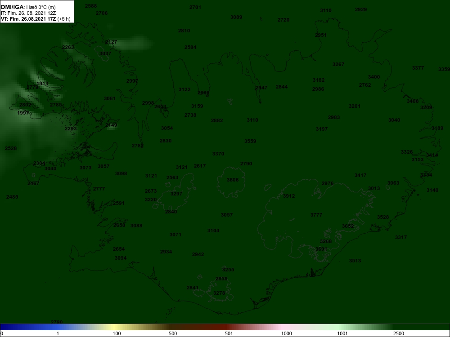Click the 2384 value label

click(x=39, y=163)
